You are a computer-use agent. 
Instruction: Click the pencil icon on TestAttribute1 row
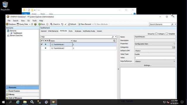(41, 44)
